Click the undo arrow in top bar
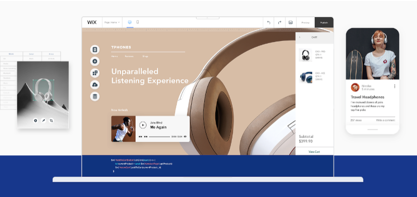This screenshot has height=197, width=417. point(268,22)
